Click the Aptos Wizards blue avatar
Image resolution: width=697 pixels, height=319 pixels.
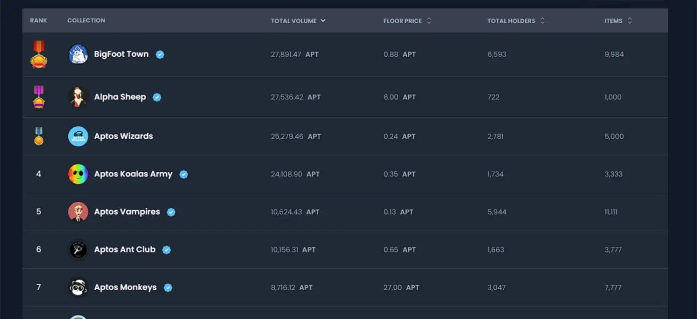coord(78,136)
